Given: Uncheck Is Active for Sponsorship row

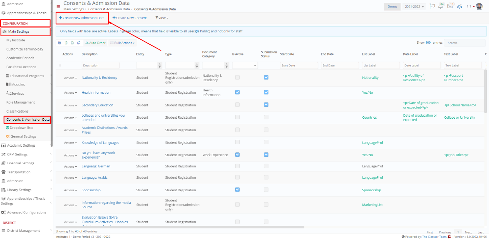Looking at the screenshot, I should [x=237, y=190].
